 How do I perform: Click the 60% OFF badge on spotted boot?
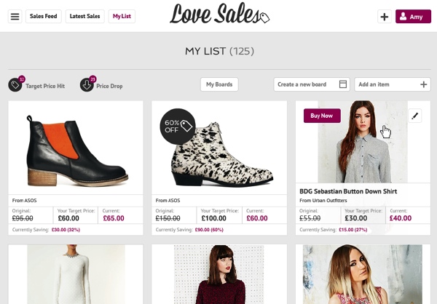point(178,126)
